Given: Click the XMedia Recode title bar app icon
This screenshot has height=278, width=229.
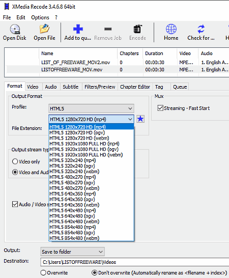Looking at the screenshot, I should (7, 7).
